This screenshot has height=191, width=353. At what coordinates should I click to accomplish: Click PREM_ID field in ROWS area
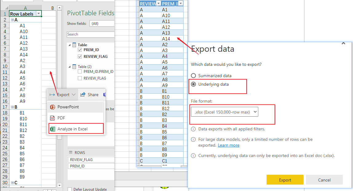91,166
